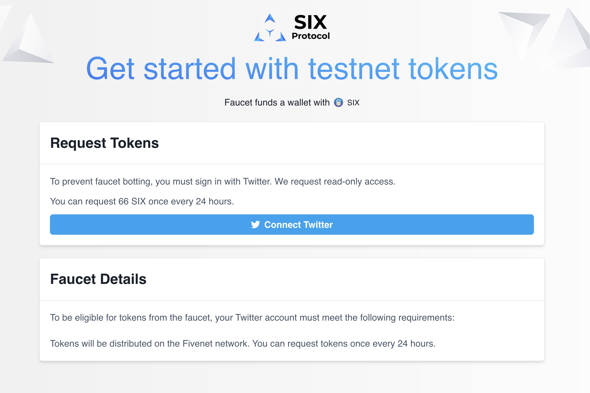Click the Fivenet network distribution sentence
Screen dimensions: 590x393
point(243,344)
